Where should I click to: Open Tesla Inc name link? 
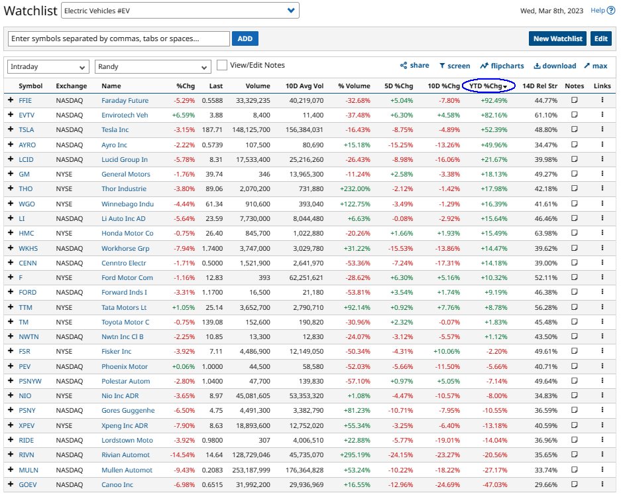tap(115, 129)
